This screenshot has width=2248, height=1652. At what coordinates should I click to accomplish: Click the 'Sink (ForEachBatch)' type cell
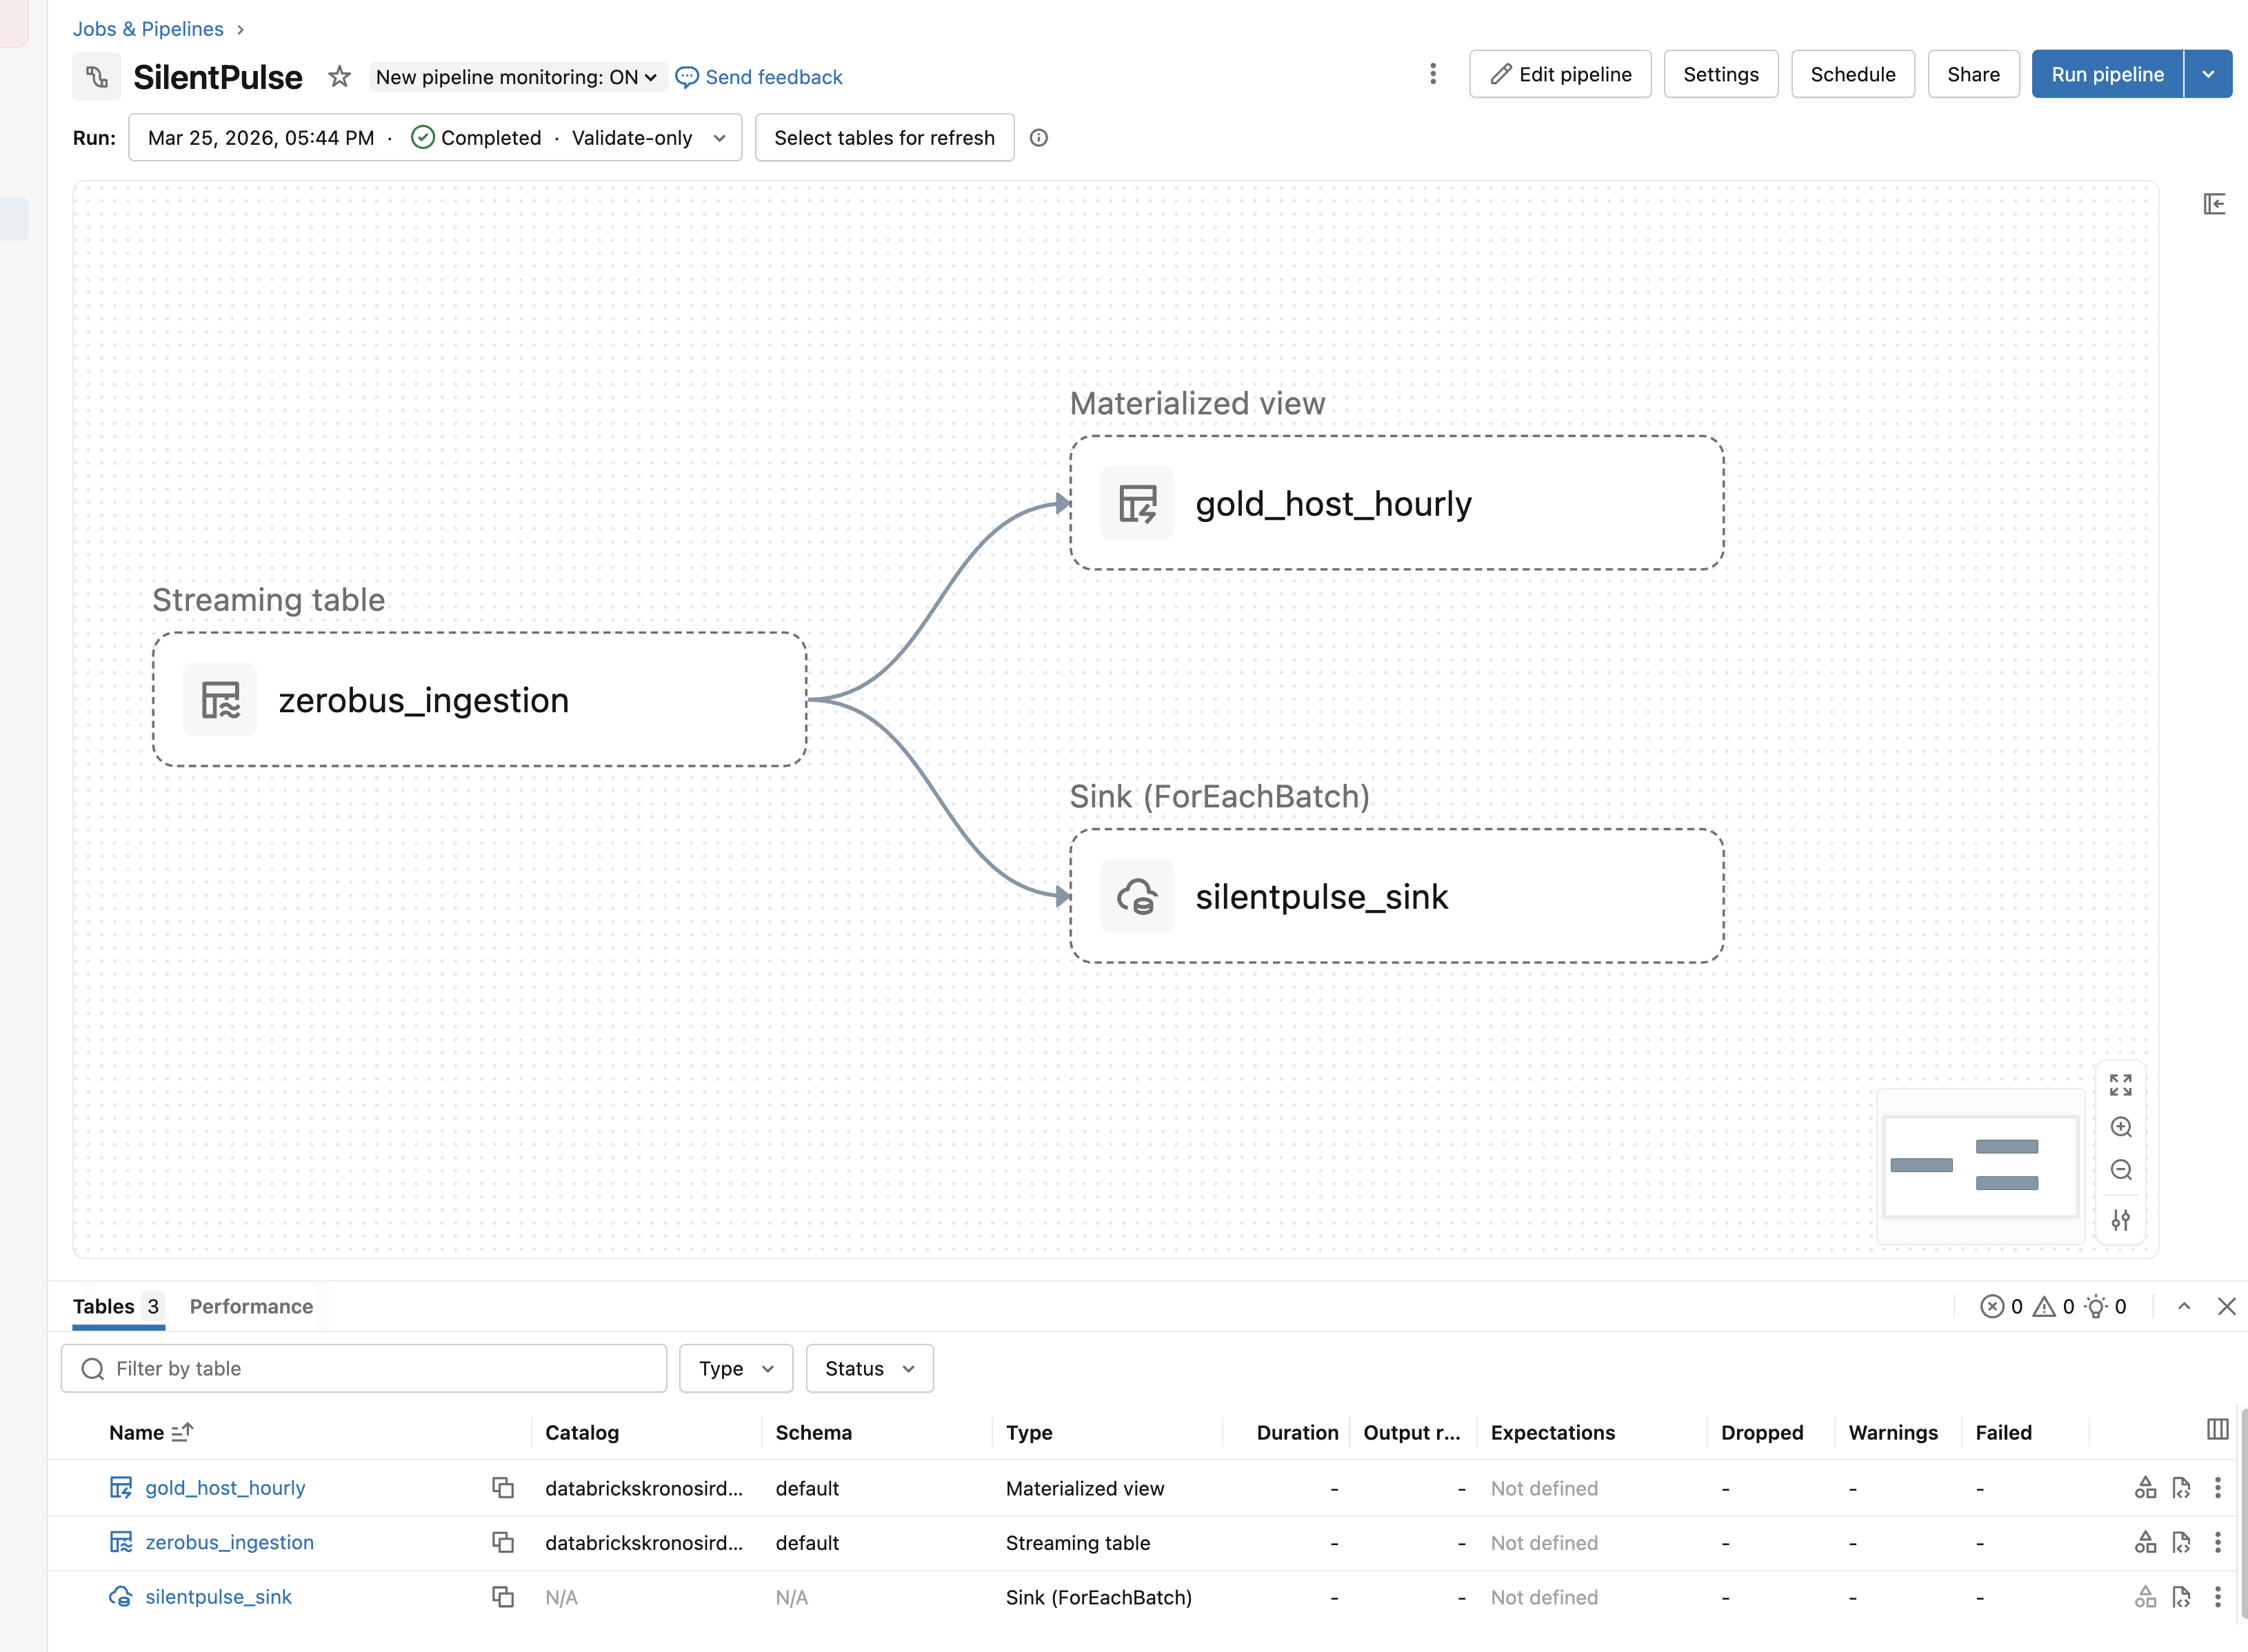click(x=1098, y=1597)
